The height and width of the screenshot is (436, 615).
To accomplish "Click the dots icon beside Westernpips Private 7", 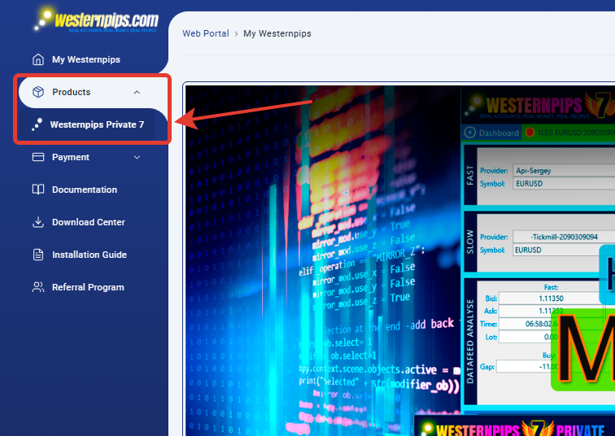I will click(x=37, y=124).
